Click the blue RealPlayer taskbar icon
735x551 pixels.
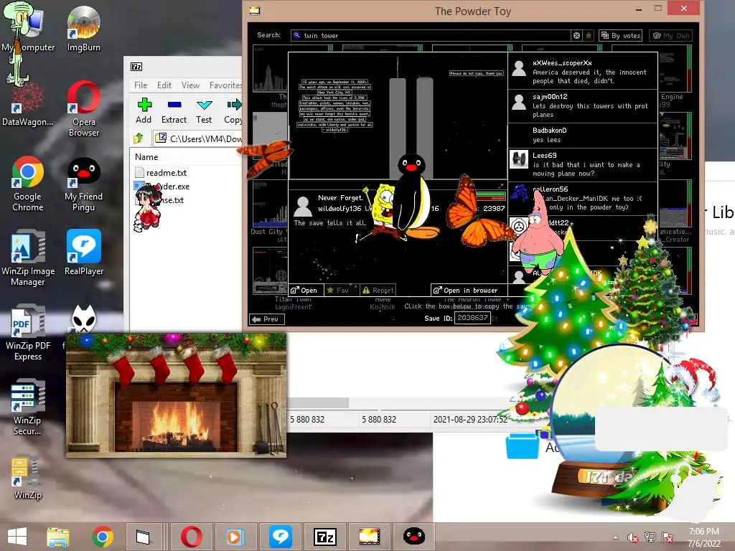pyautogui.click(x=281, y=537)
